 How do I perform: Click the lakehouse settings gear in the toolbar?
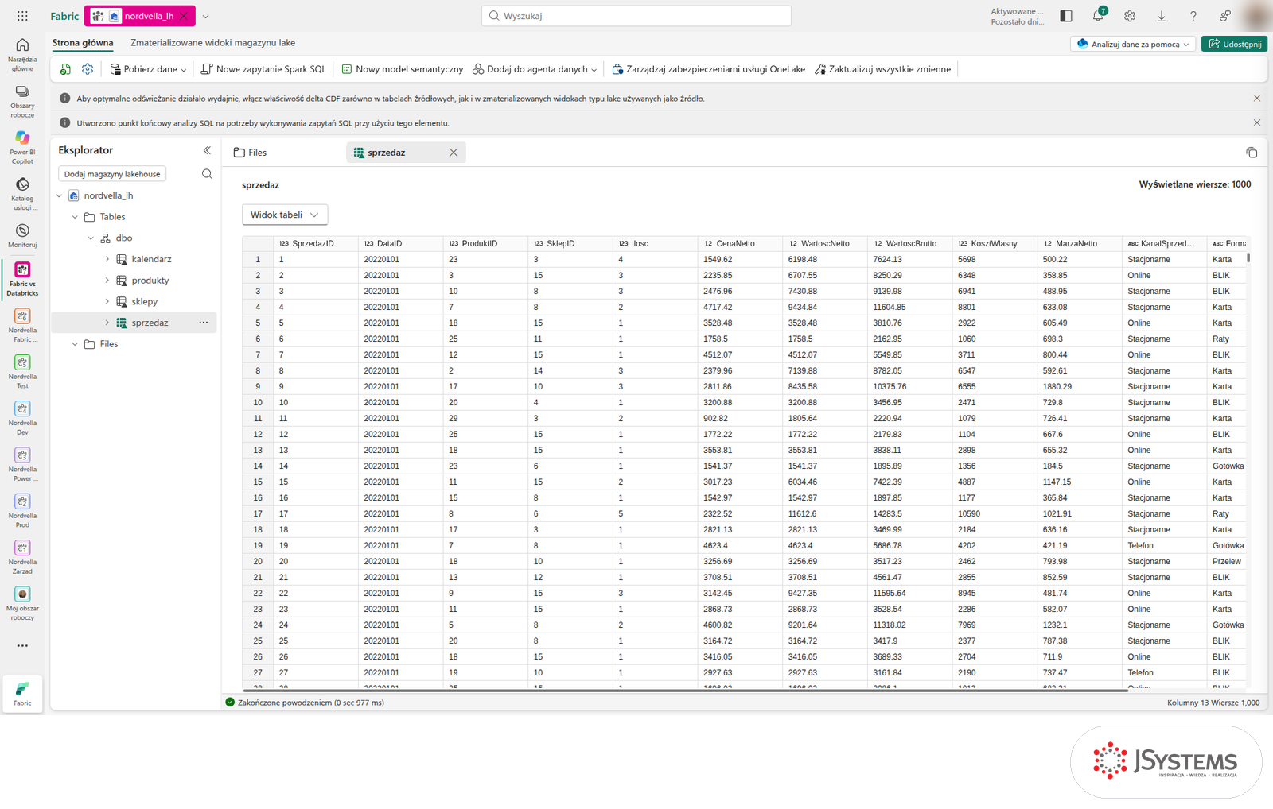click(x=88, y=69)
